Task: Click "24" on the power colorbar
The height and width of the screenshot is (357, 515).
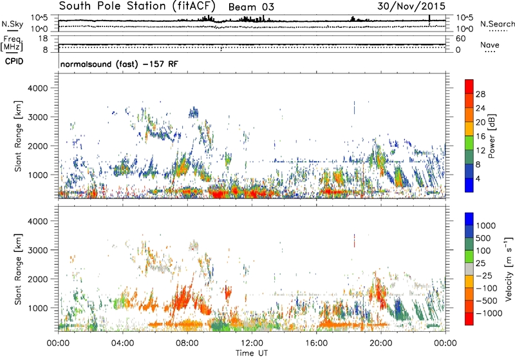Action: (x=480, y=108)
